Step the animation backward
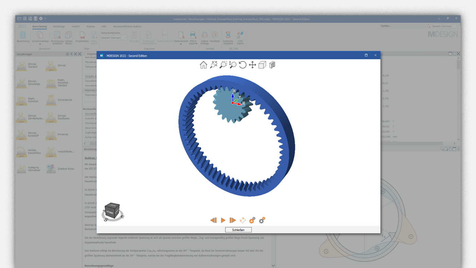The height and width of the screenshot is (268, 476). click(x=214, y=220)
